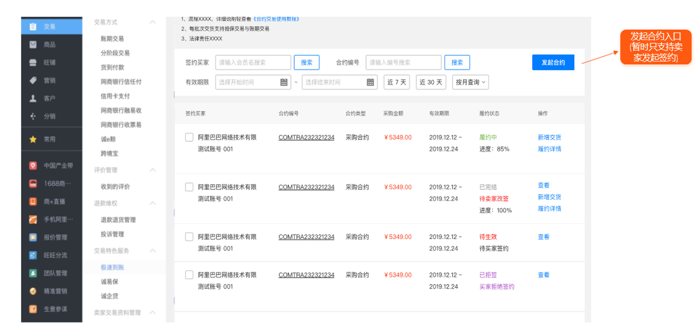Click the 营销 tag icon
The width and height of the screenshot is (697, 324).
click(x=33, y=80)
